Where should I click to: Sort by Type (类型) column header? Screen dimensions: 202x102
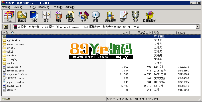coord(165,33)
